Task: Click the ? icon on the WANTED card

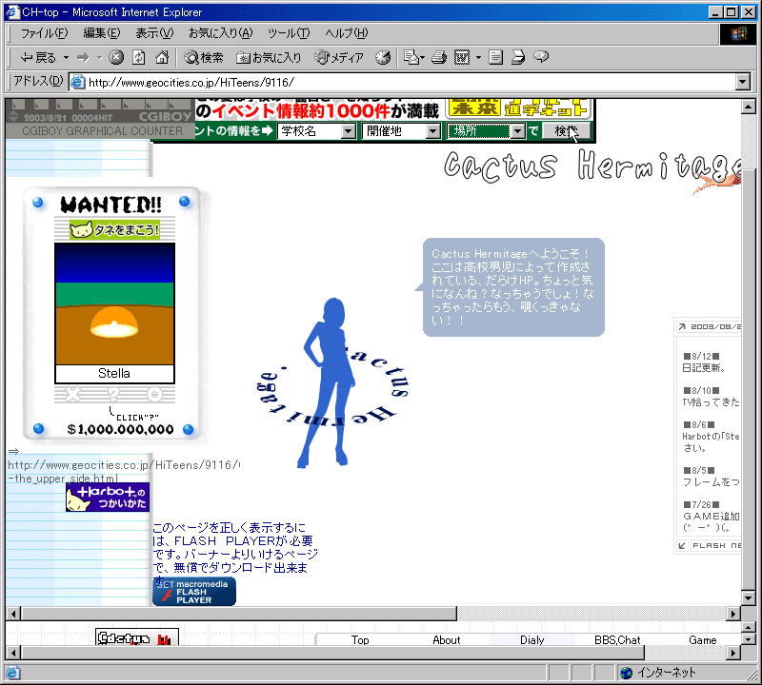Action: tap(113, 394)
